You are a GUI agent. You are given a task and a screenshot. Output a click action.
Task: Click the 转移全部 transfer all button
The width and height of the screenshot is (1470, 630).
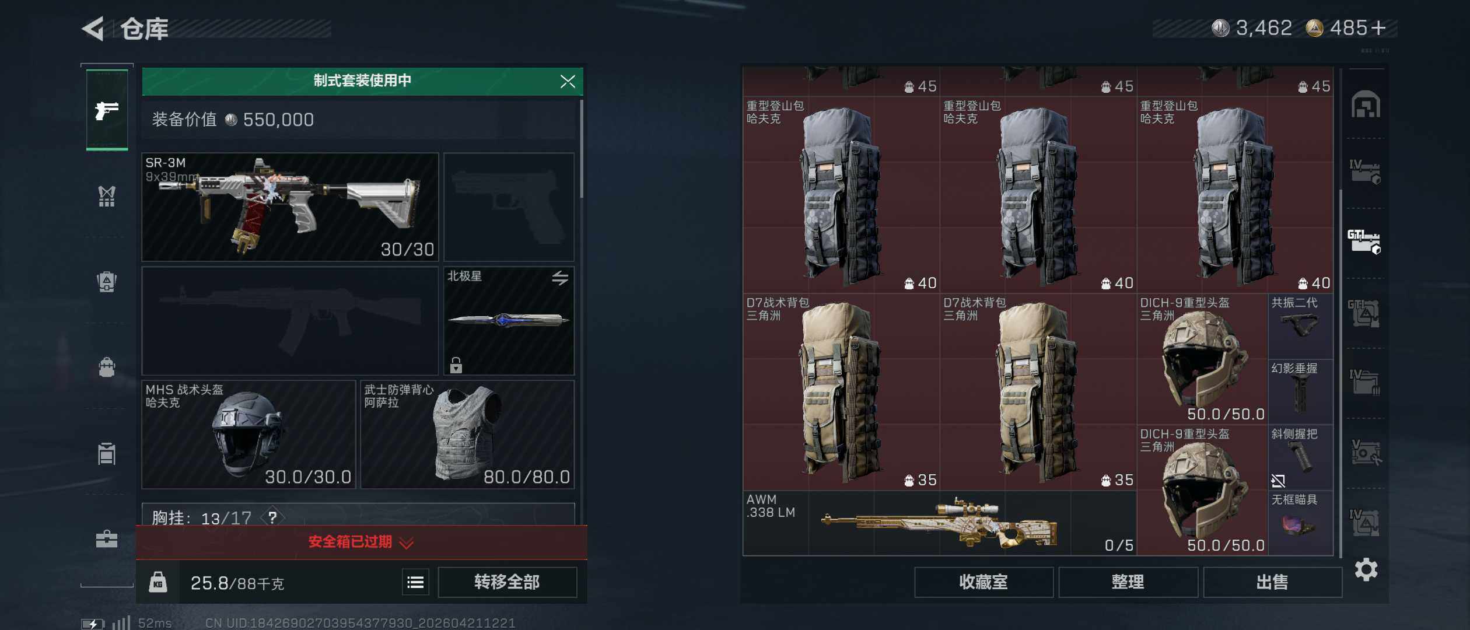tap(507, 582)
